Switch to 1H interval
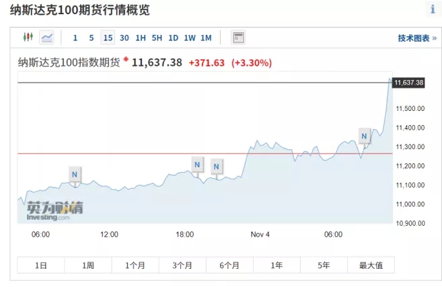The width and height of the screenshot is (442, 287). pos(141,38)
